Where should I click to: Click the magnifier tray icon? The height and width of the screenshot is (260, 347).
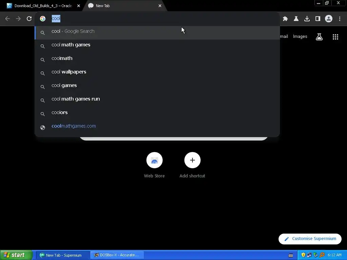click(x=322, y=255)
